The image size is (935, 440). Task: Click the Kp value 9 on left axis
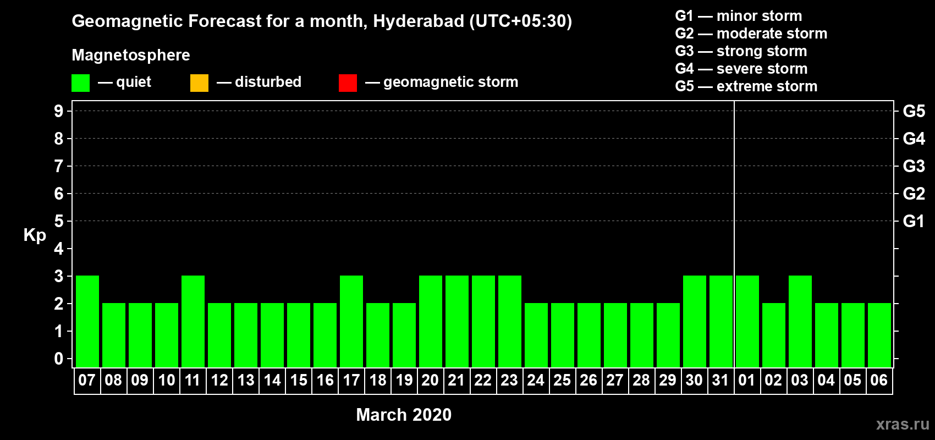pyautogui.click(x=59, y=111)
